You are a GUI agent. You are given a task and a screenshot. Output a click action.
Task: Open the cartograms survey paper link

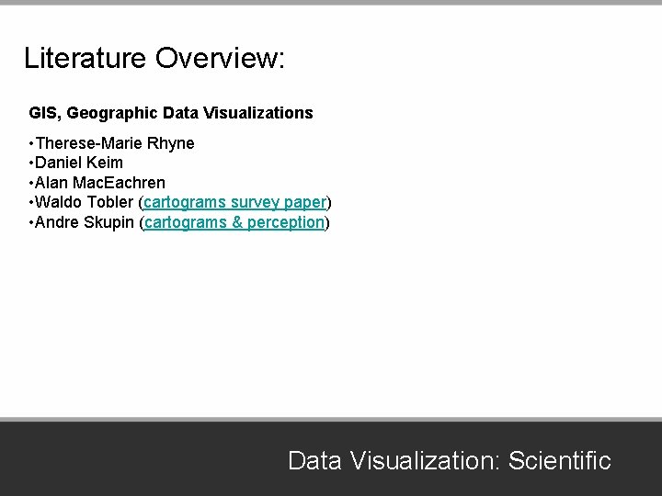[x=235, y=202]
